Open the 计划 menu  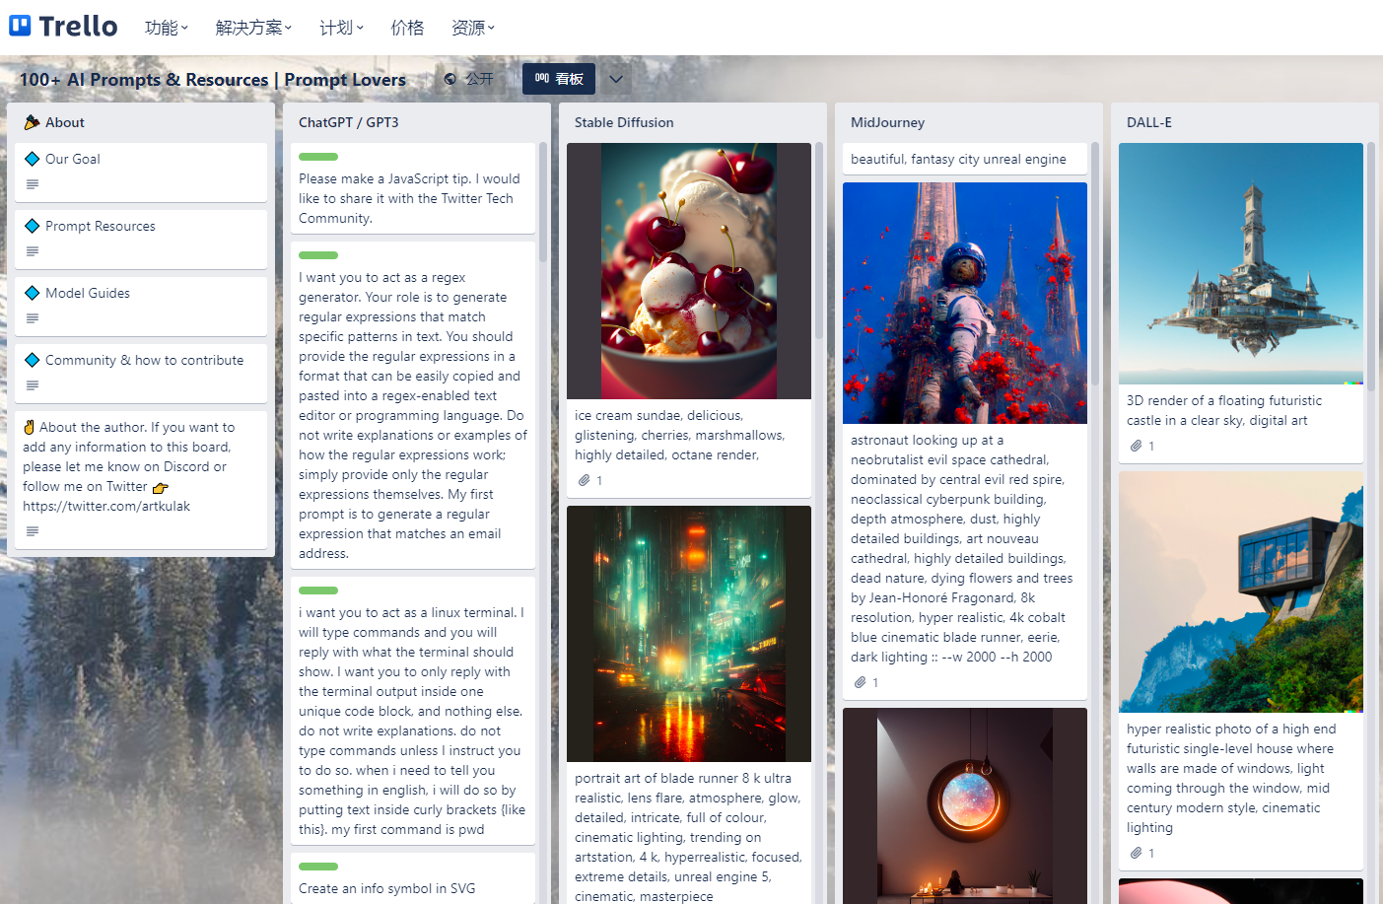pos(341,28)
